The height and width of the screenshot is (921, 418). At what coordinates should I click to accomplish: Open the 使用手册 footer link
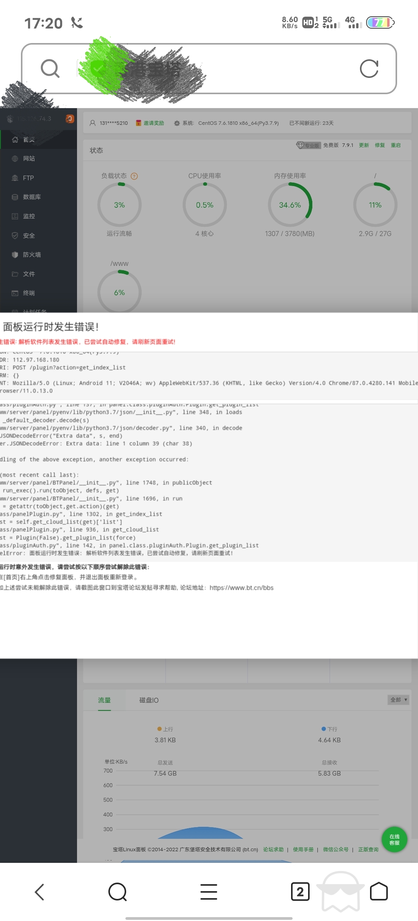pos(303,849)
